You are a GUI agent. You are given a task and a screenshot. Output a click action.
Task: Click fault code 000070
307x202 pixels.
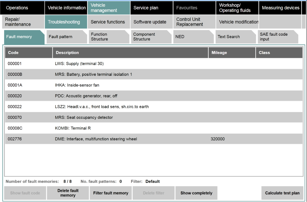[15, 117]
